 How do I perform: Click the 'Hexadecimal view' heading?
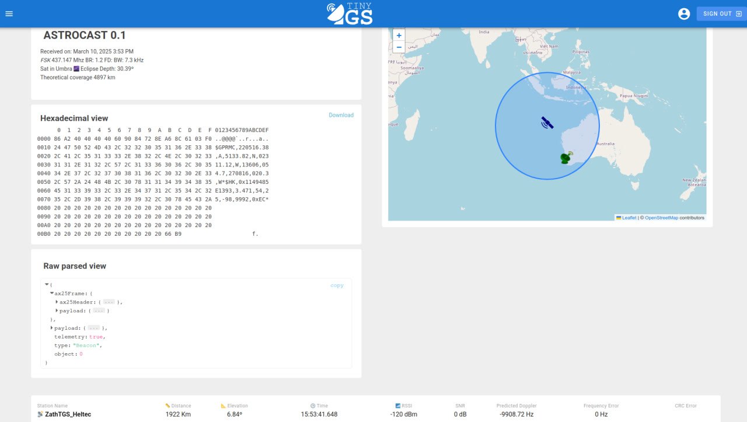74,118
